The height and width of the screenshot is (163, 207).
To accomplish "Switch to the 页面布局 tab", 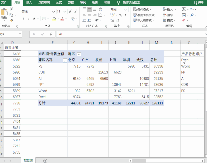I will tap(44, 2).
